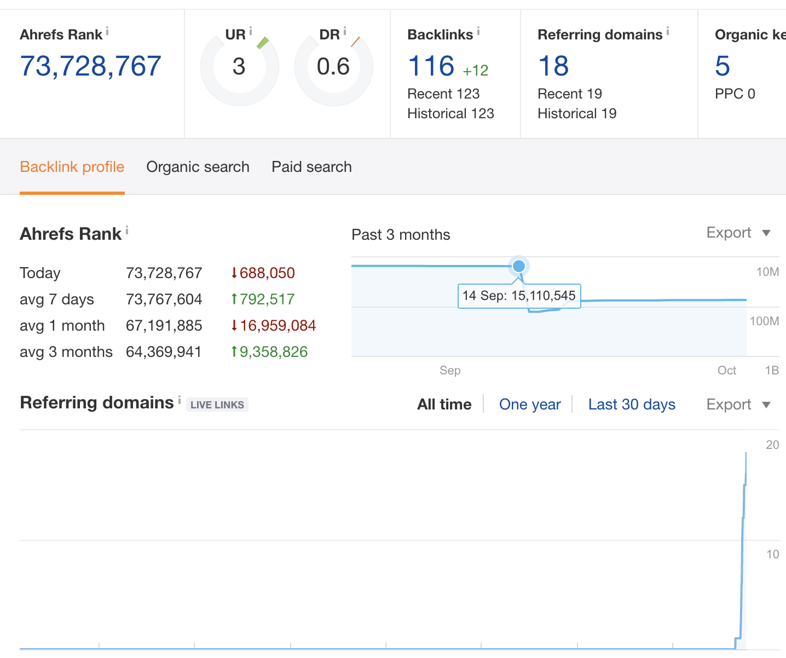Click the info icon beside Backlinks
786x658 pixels.
478,31
